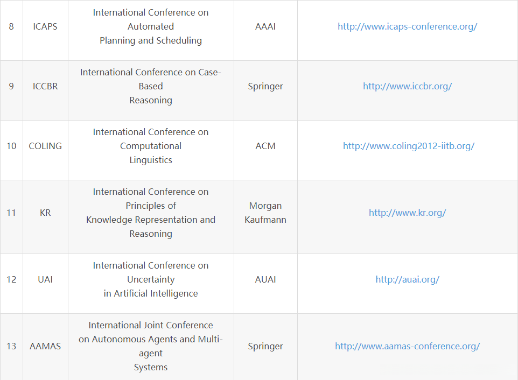Click the UAI abbreviation cell

click(x=45, y=279)
